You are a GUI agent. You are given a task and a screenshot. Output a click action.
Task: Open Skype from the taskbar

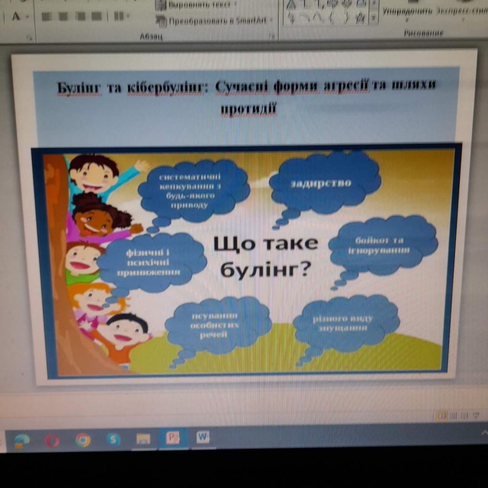tap(113, 439)
